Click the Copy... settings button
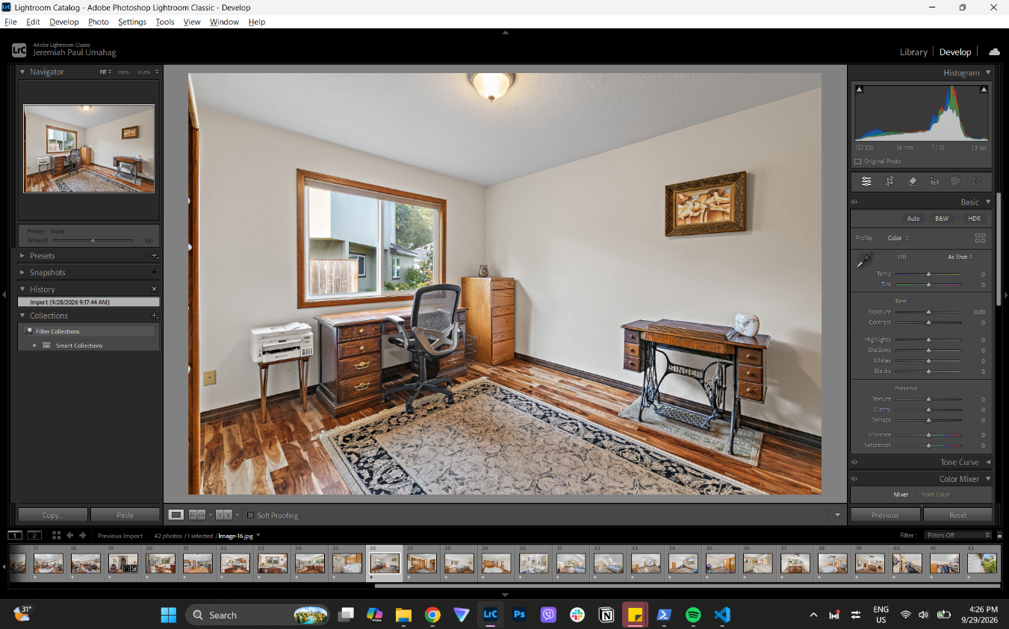Viewport: 1009px width, 629px height. click(x=52, y=515)
